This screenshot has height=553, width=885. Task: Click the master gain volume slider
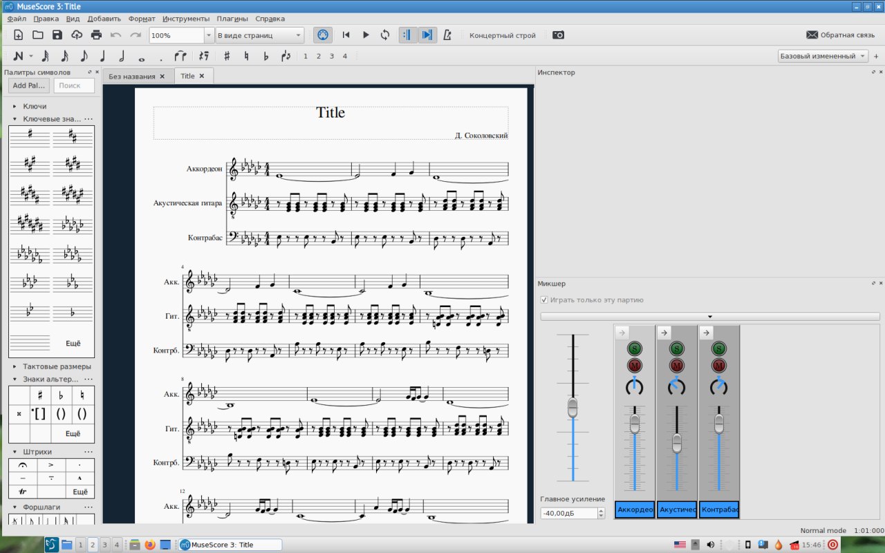pyautogui.click(x=572, y=407)
